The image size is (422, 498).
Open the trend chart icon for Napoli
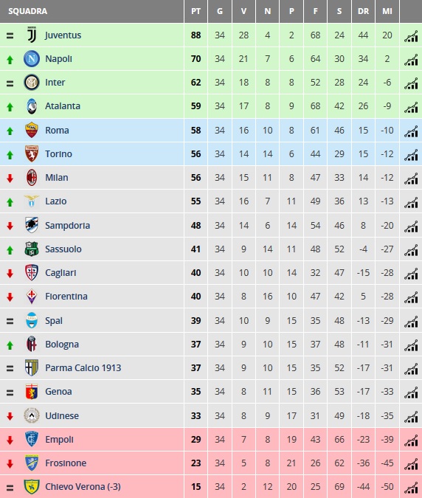click(x=411, y=60)
